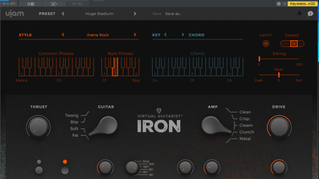The image size is (319, 179).
Task: Click the オート:オフ automation tab
Action: click(x=9, y=4)
